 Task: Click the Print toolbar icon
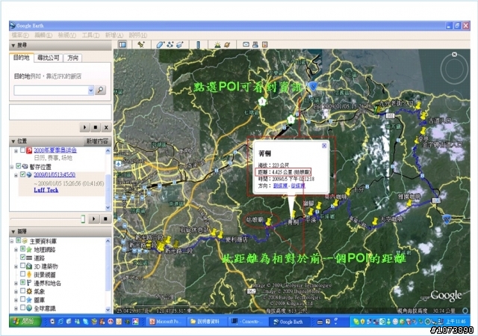click(x=255, y=45)
